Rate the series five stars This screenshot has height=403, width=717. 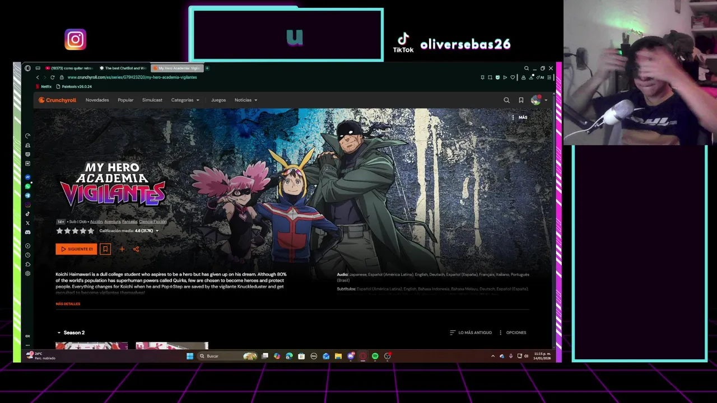(91, 231)
